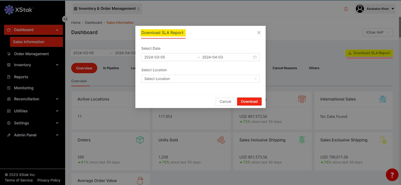The width and height of the screenshot is (401, 185).
Task: Click the red help question mark icon
Action: click(x=392, y=175)
